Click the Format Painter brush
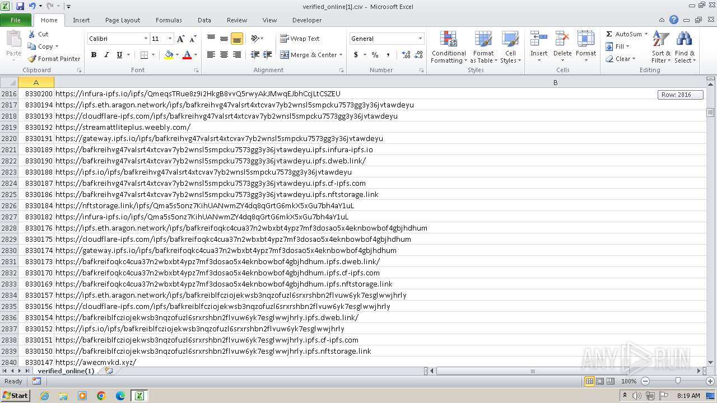Screen dimensions: 717x403 point(54,59)
